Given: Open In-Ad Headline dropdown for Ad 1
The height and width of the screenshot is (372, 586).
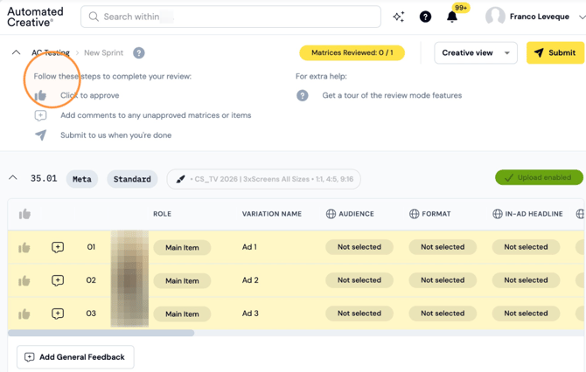Looking at the screenshot, I should click(x=526, y=247).
